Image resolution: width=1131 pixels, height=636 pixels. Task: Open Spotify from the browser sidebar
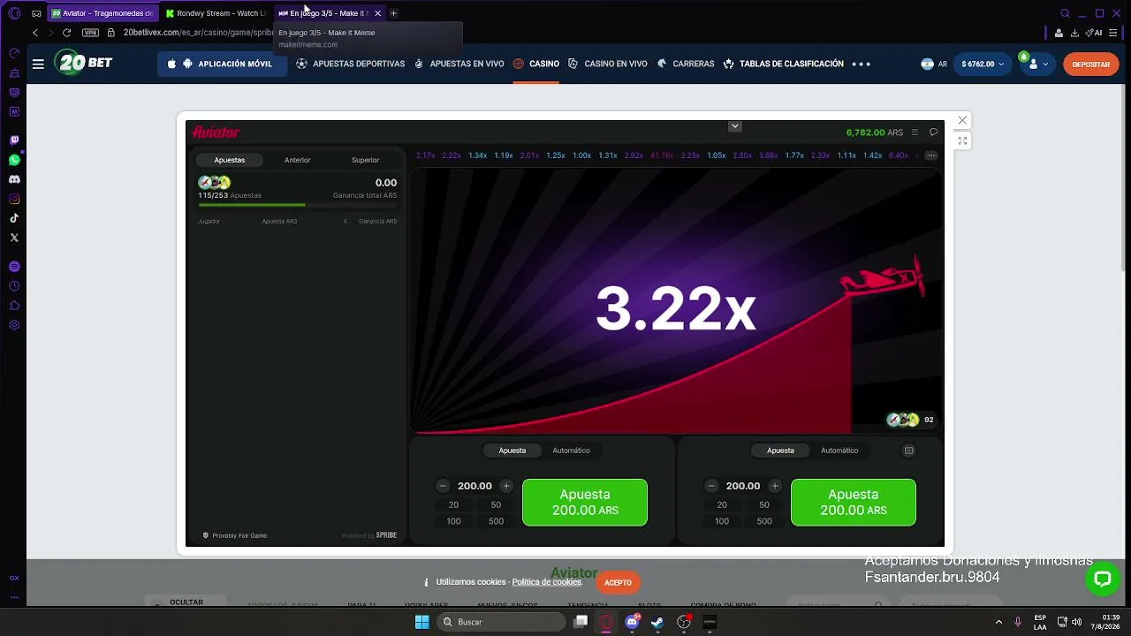point(14,267)
